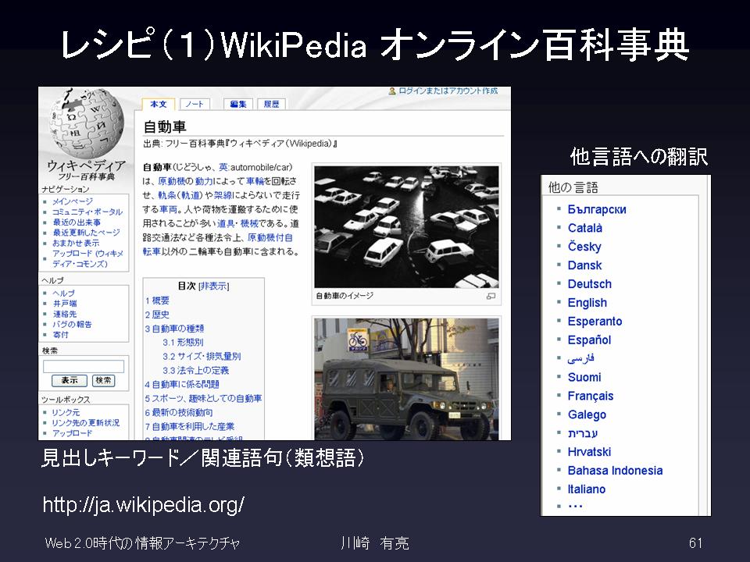Open the 連絡先 link
This screenshot has height=562, width=750.
(65, 314)
